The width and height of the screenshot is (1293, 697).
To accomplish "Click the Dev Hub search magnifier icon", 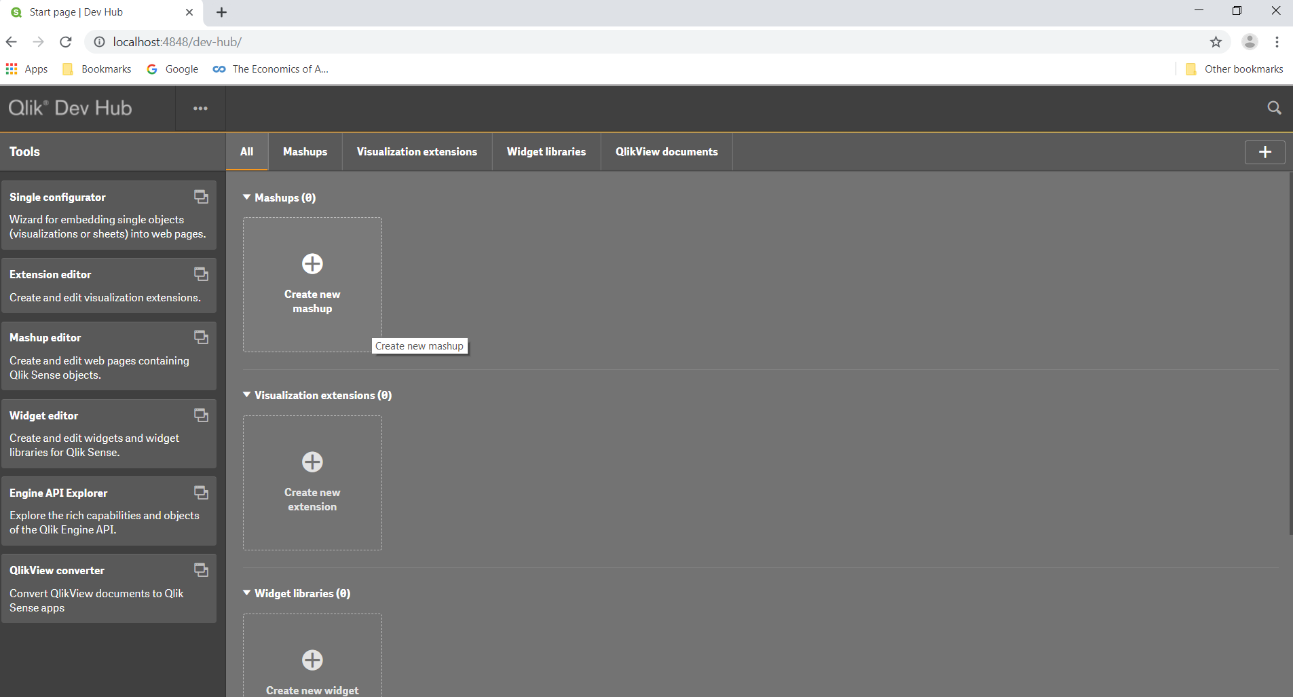I will [1274, 108].
